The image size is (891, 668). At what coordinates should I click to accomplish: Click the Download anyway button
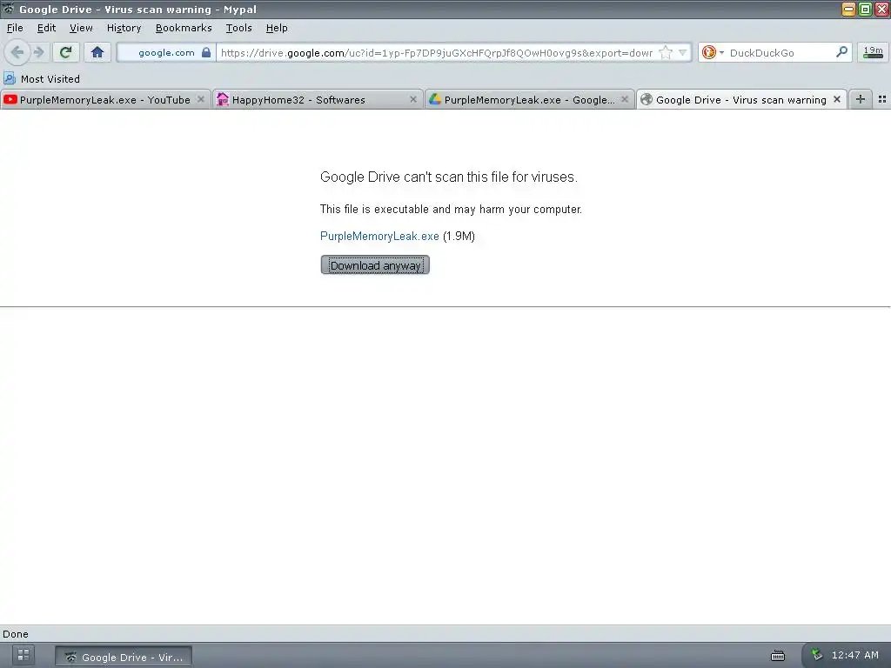coord(375,264)
